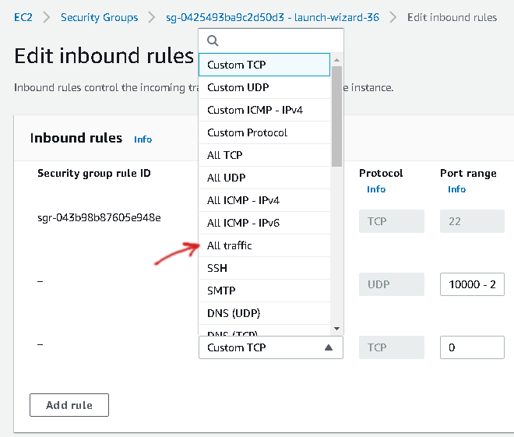The image size is (514, 437).
Task: Open the EC2 breadcrumb link
Action: [x=23, y=17]
